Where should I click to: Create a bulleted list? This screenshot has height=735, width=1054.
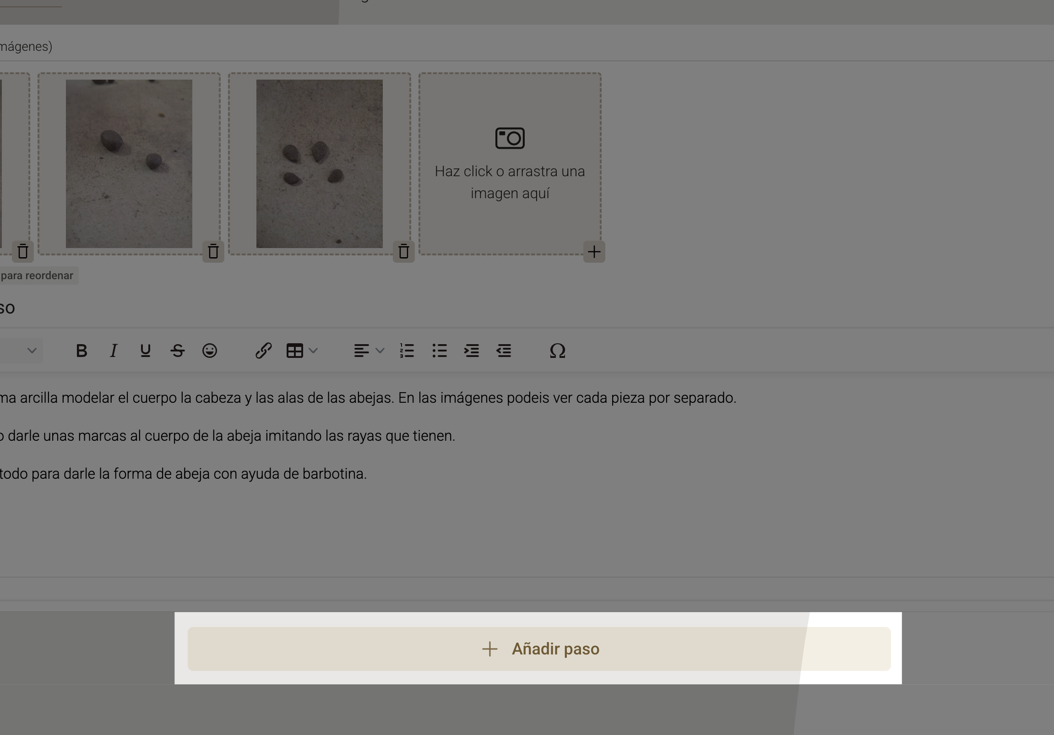(440, 351)
